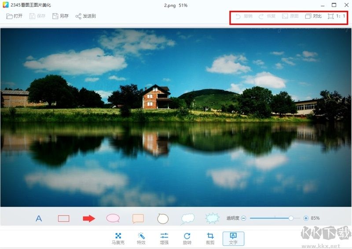Pick the red arrow shape
This screenshot has height=249, width=352.
click(x=89, y=218)
